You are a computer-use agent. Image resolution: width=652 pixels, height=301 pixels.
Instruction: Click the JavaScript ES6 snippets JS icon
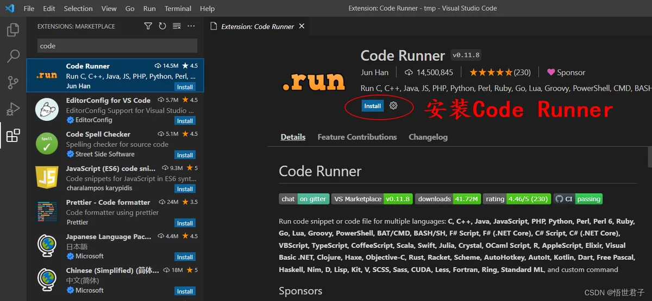coord(47,177)
